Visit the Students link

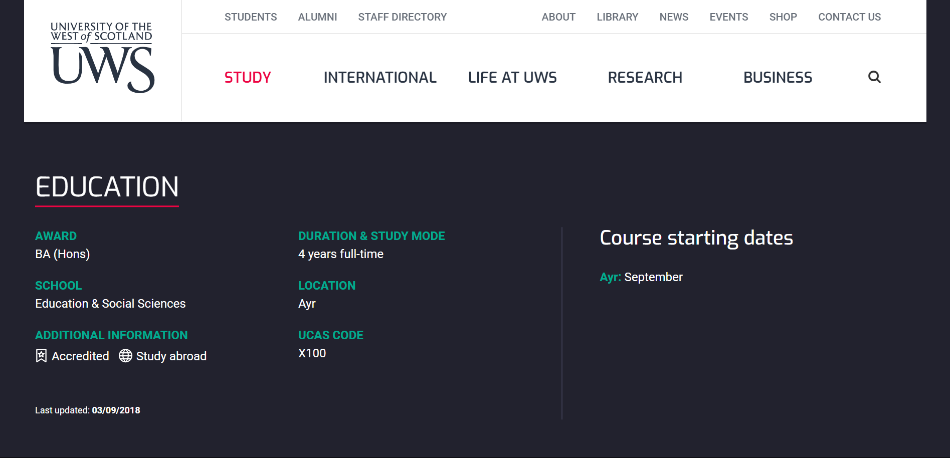pos(251,17)
